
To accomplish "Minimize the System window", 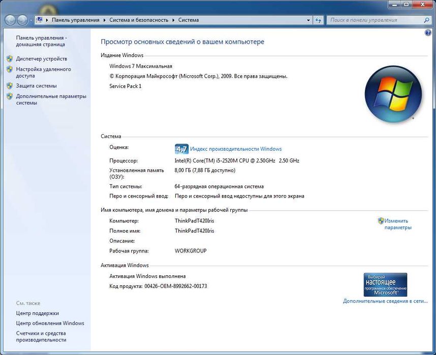I will (394, 5).
